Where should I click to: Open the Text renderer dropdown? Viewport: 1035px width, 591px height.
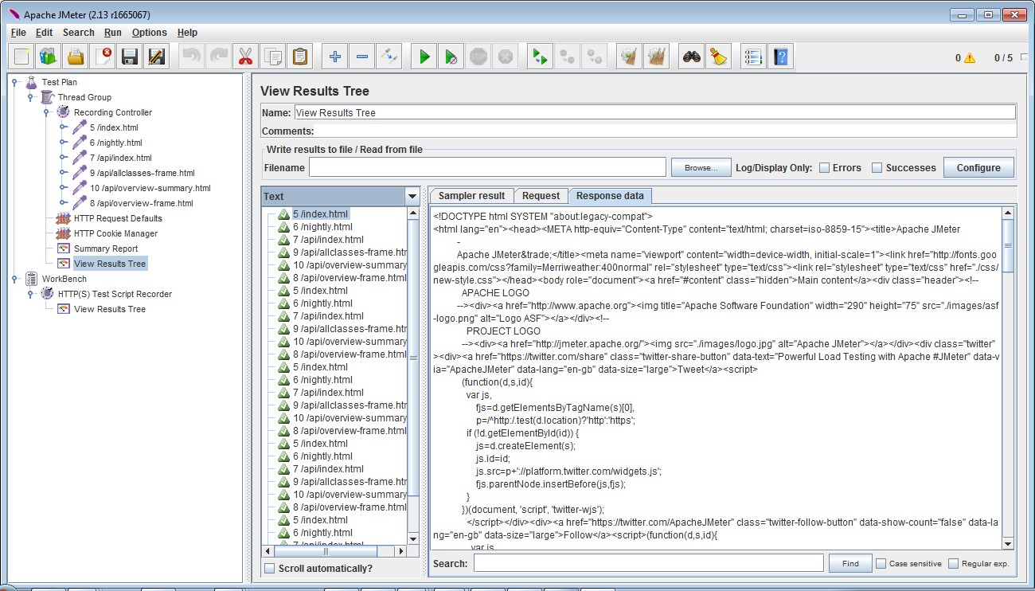click(x=412, y=196)
